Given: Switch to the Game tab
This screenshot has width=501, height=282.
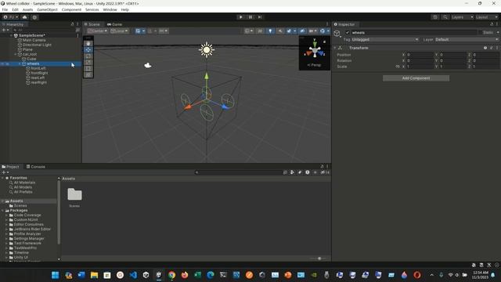Looking at the screenshot, I should pyautogui.click(x=115, y=24).
